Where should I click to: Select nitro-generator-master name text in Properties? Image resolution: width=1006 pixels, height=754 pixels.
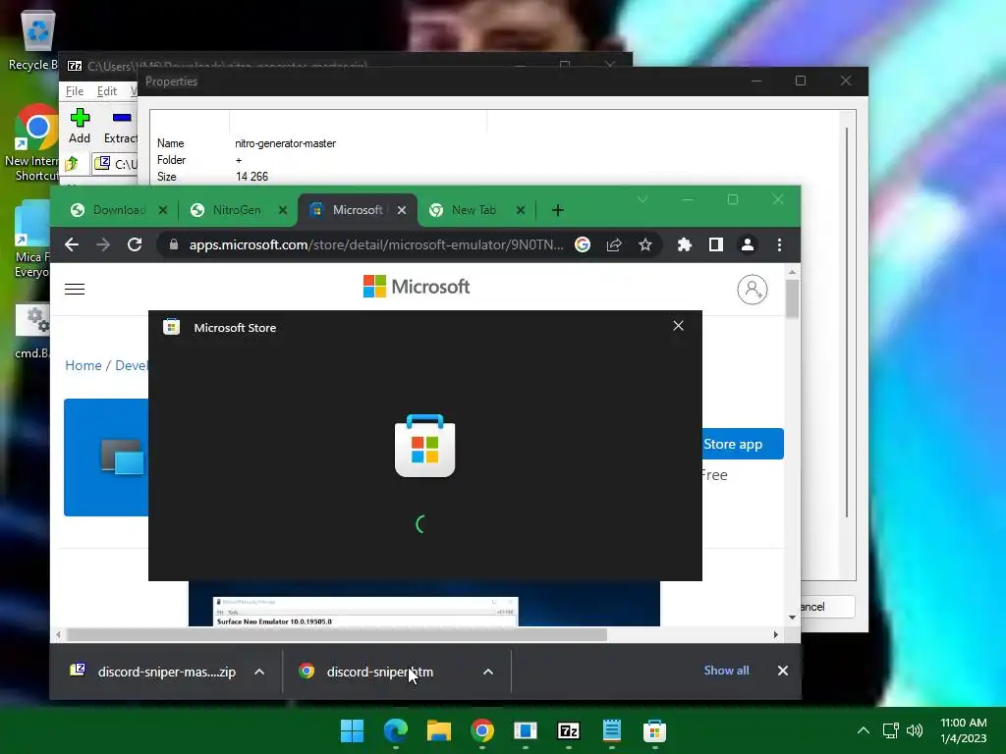286,143
